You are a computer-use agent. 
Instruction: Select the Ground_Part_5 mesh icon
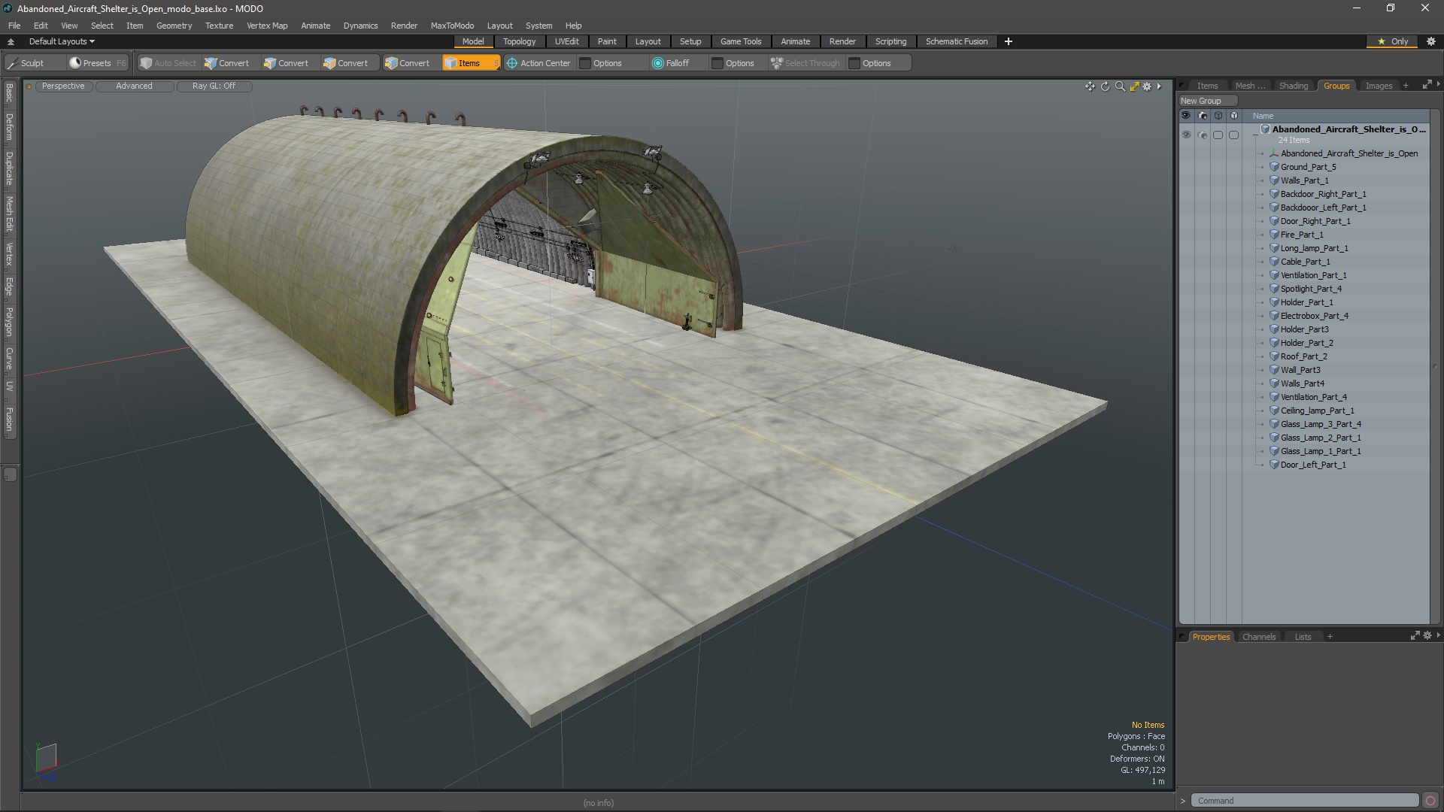[x=1275, y=167]
